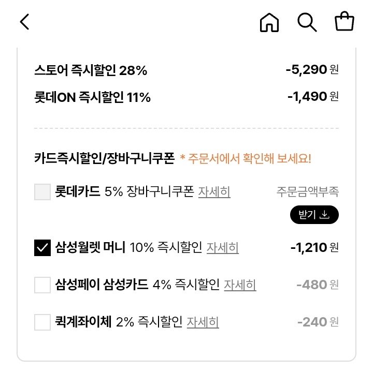This screenshot has width=373, height=372.
Task: Go back using the left arrow icon
Action: click(25, 22)
